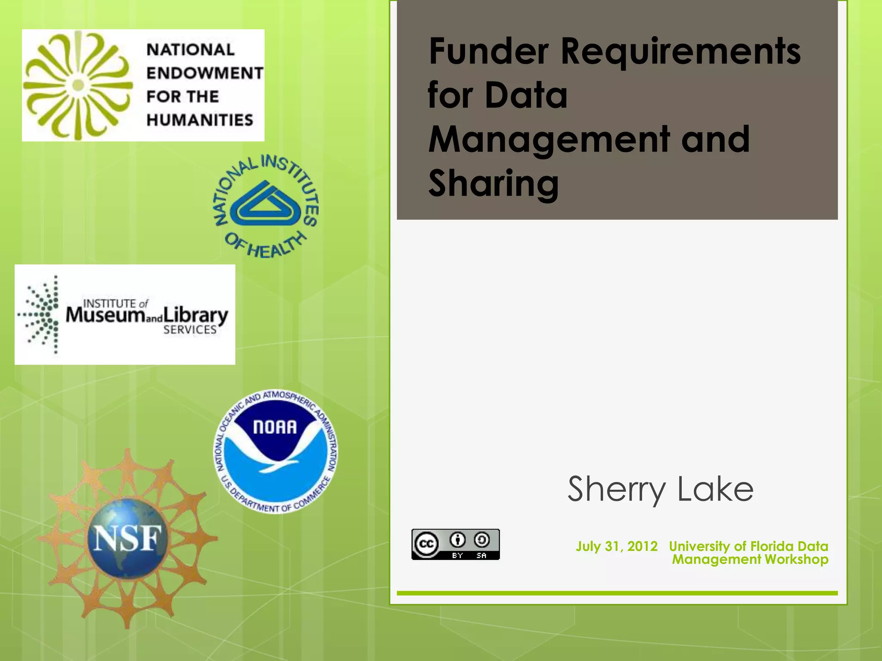The height and width of the screenshot is (661, 882).
Task: Click the share-alike icon in license badge
Action: (x=481, y=540)
